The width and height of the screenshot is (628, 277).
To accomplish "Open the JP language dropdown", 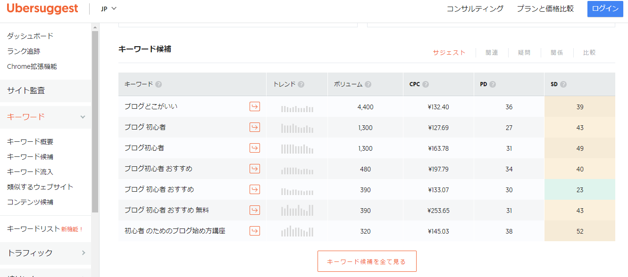I will tap(109, 8).
